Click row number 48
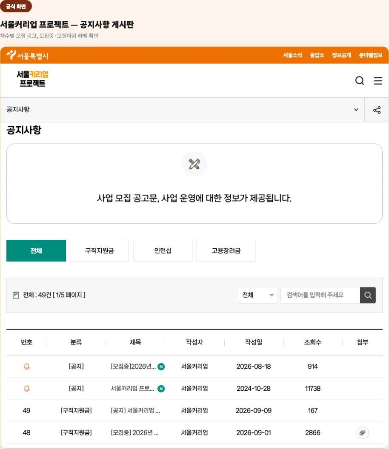The width and height of the screenshot is (389, 449). click(x=27, y=432)
